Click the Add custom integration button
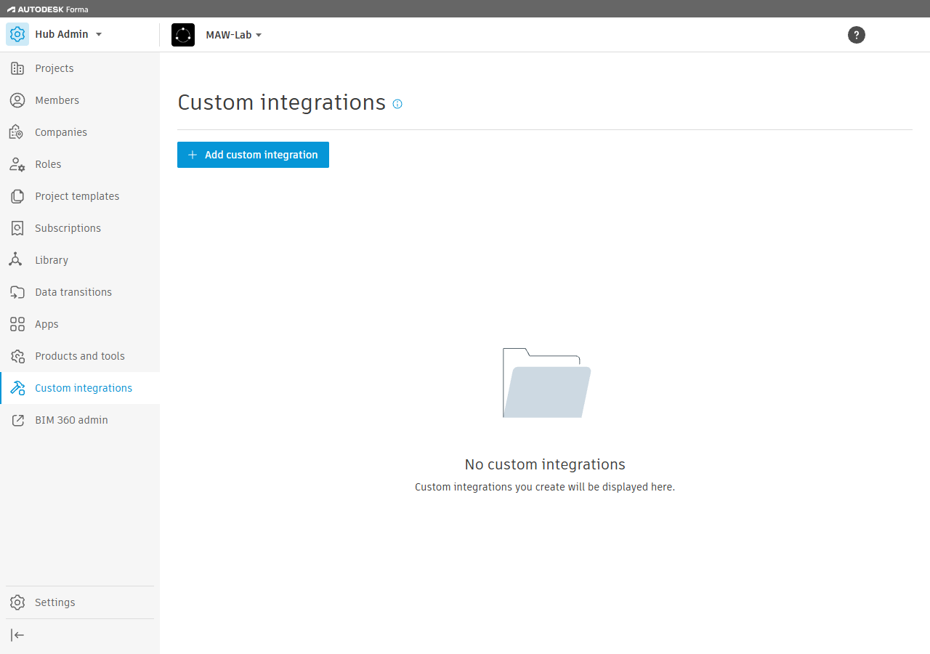930x654 pixels. [253, 155]
